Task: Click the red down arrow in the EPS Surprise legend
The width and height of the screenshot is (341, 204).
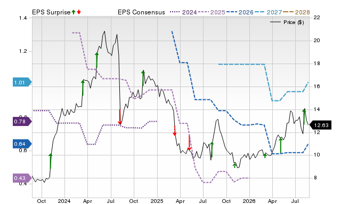Action: click(79, 12)
